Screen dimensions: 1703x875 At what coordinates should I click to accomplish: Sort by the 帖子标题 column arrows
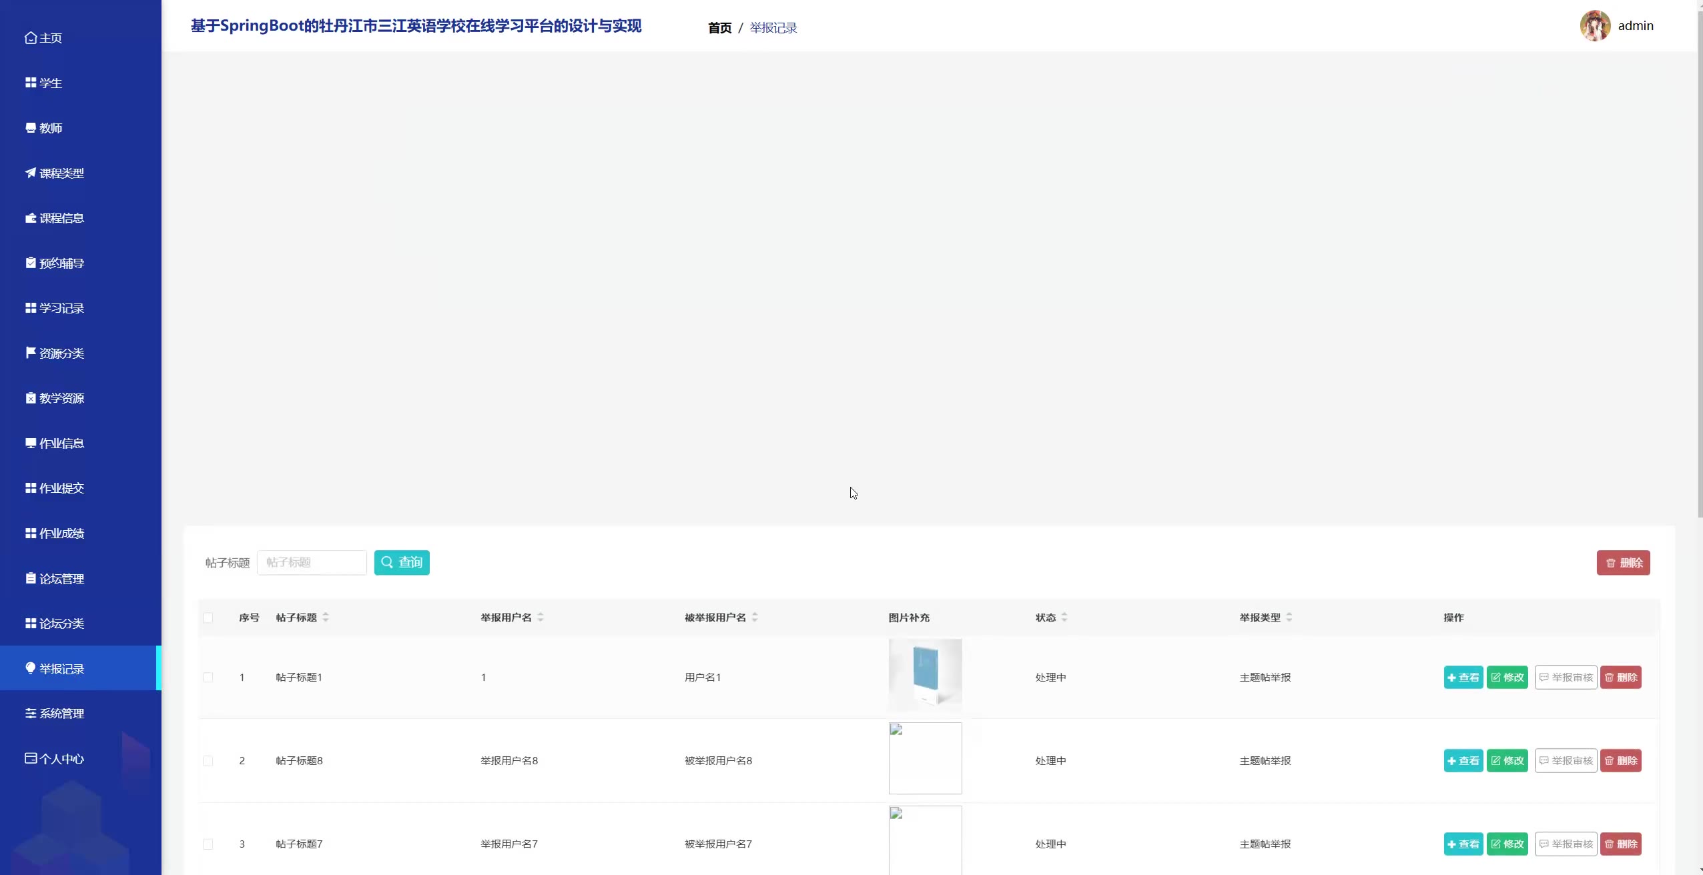coord(326,618)
